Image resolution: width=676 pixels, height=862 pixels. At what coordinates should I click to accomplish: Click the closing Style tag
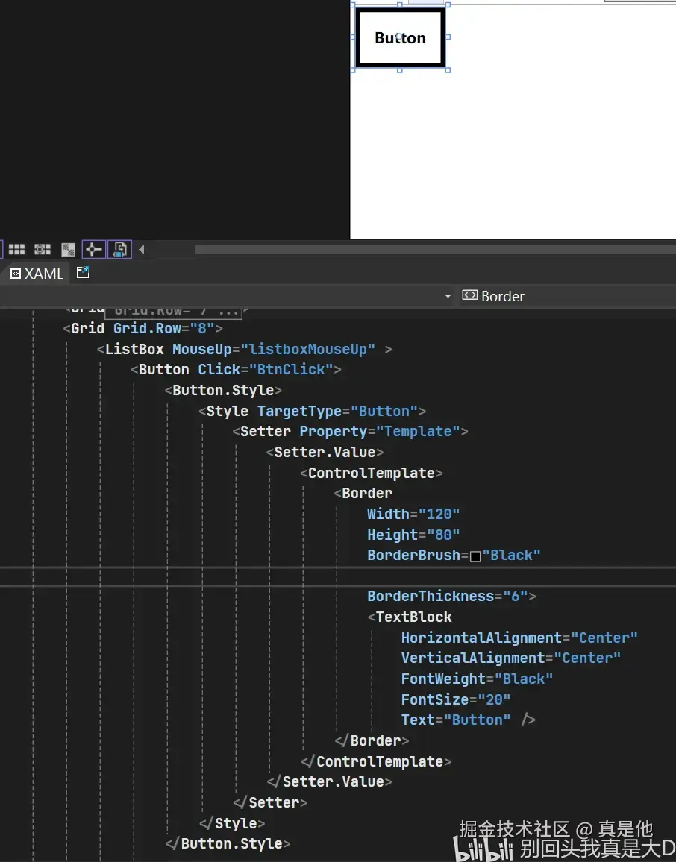tap(231, 823)
